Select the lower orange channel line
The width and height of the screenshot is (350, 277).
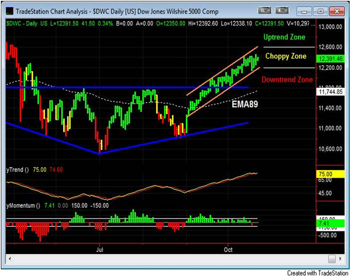pyautogui.click(x=223, y=92)
